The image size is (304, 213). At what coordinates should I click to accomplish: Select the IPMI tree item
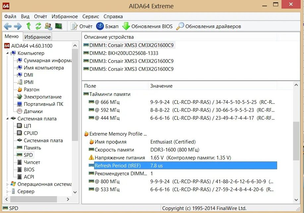pyautogui.click(x=25, y=82)
